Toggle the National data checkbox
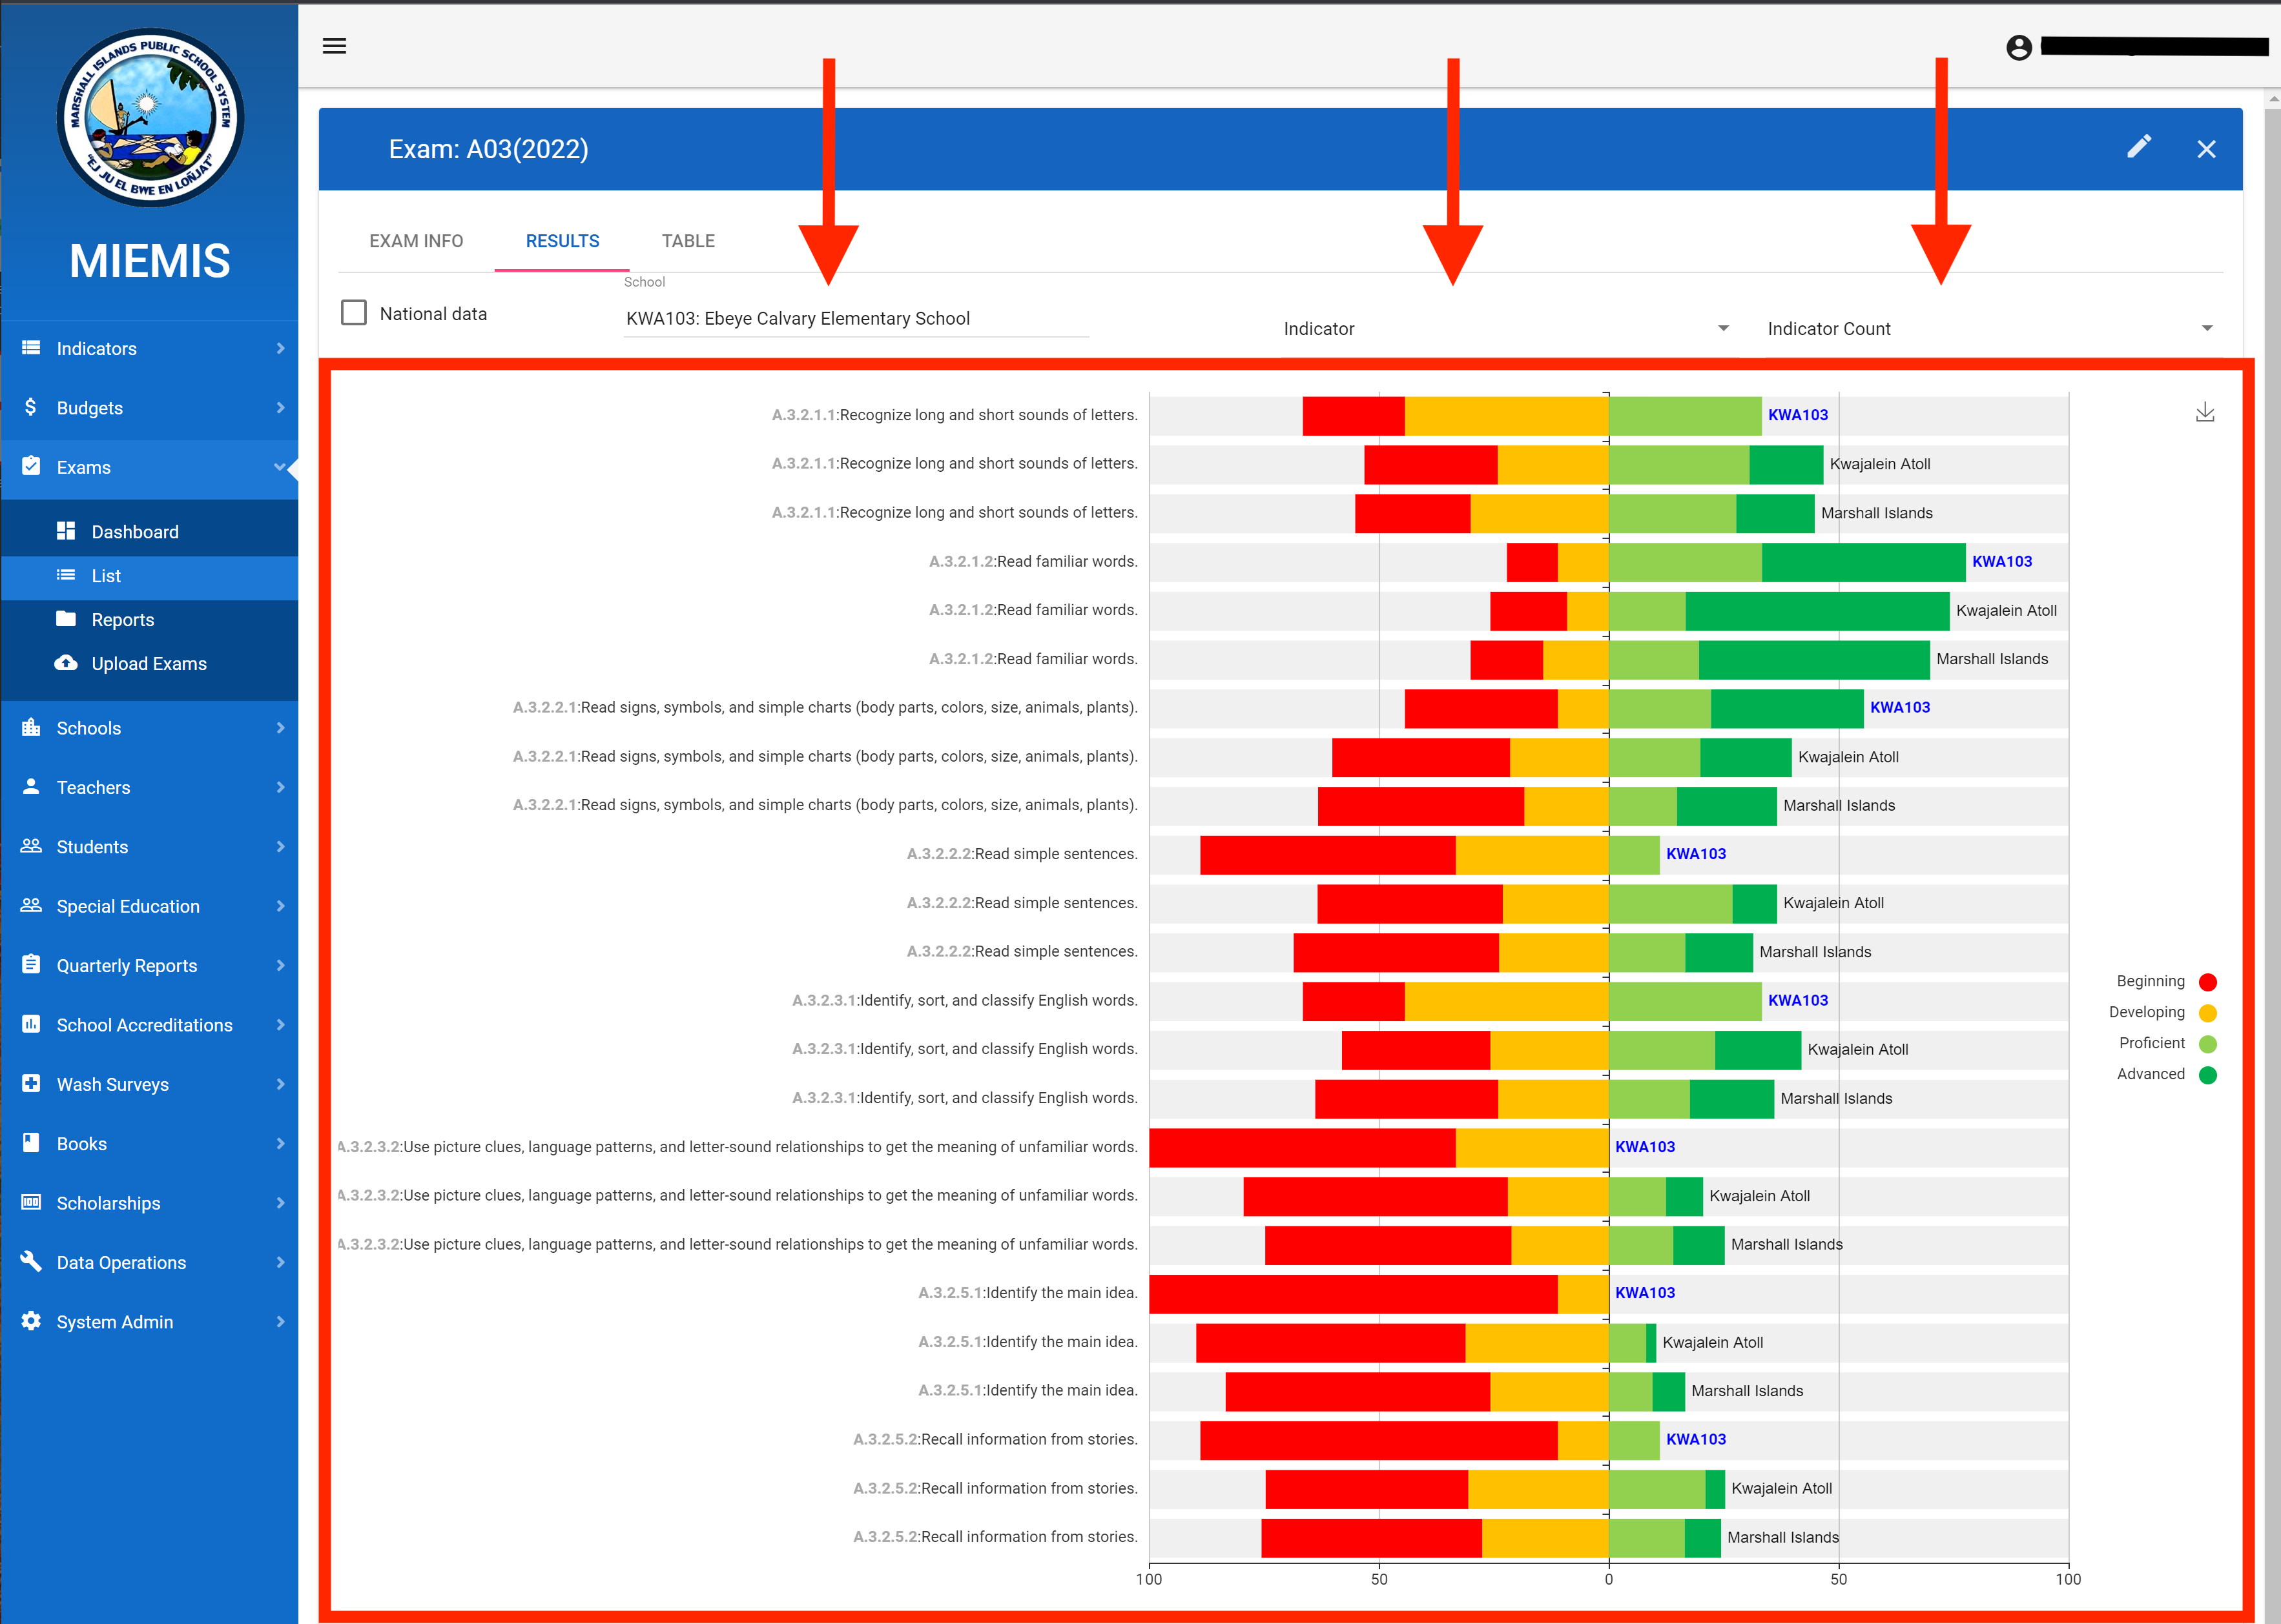Image resolution: width=2281 pixels, height=1624 pixels. click(x=354, y=313)
